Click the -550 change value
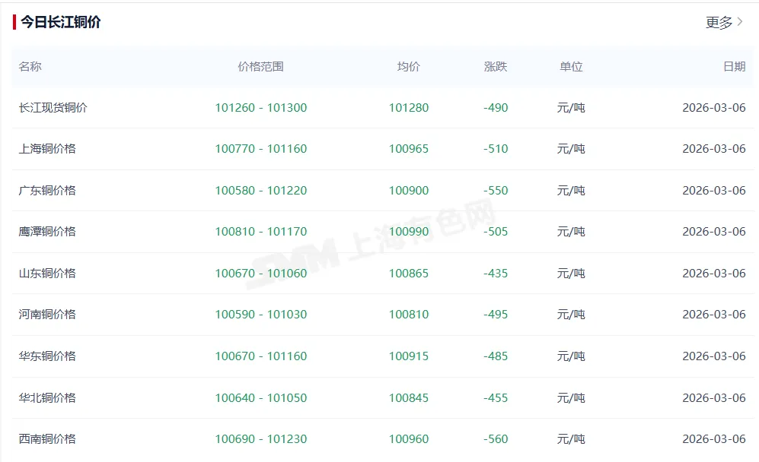Image resolution: width=759 pixels, height=462 pixels. pos(496,191)
